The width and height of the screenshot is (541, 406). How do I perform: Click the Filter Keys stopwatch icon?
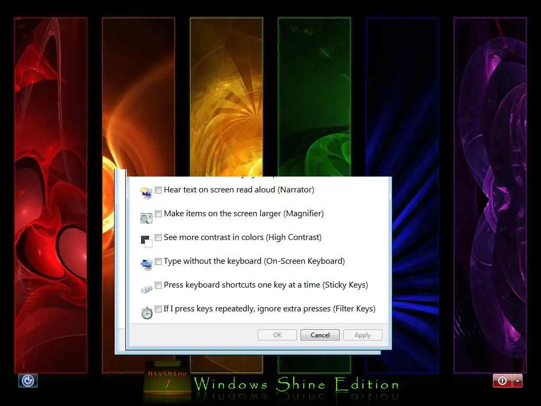147,312
